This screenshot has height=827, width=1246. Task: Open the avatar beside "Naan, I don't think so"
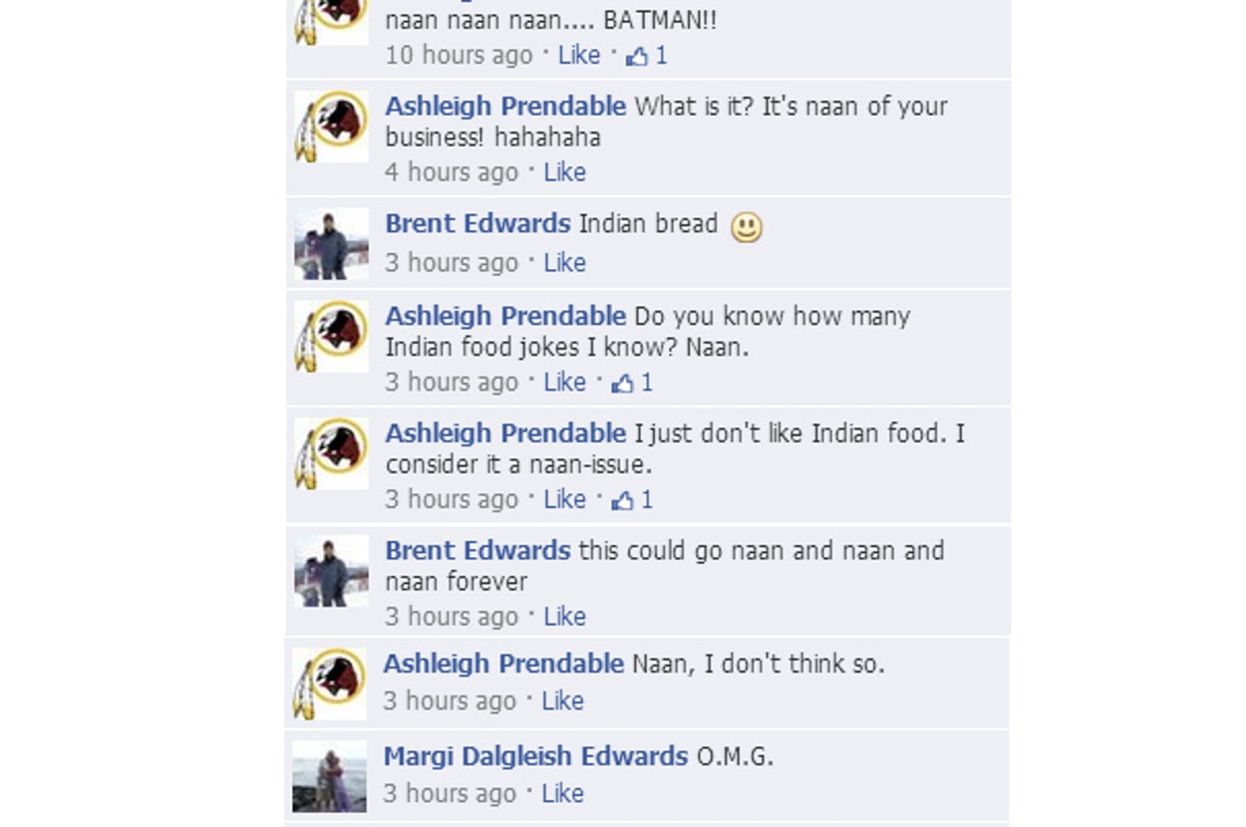(329, 684)
